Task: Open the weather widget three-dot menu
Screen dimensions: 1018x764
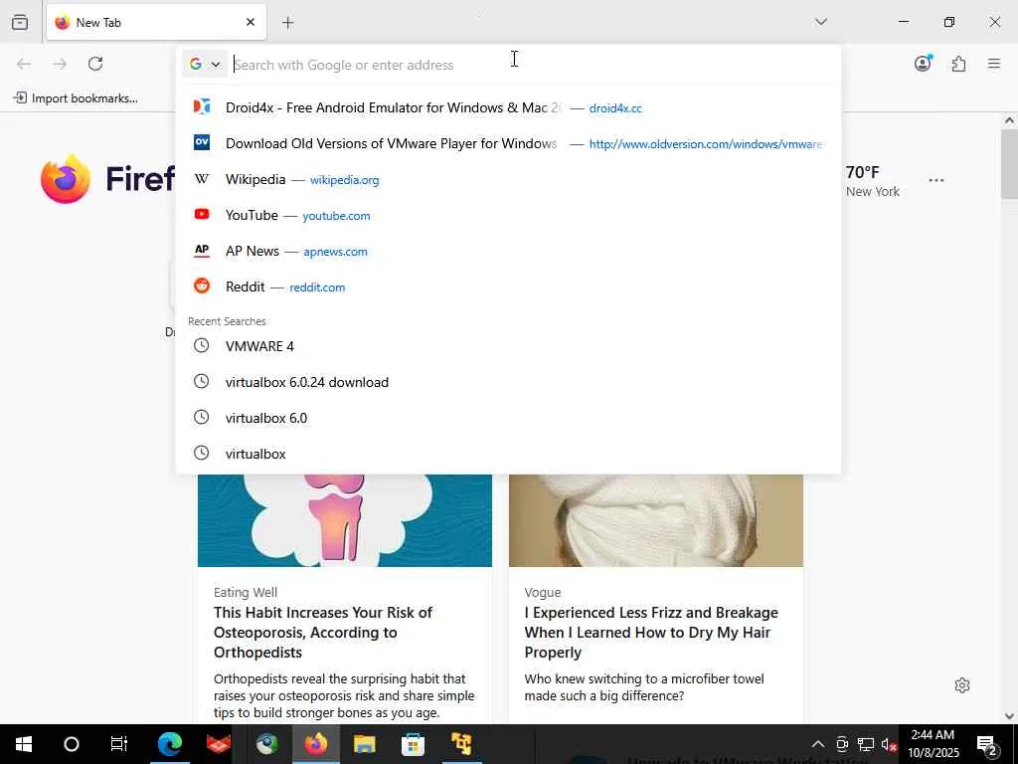Action: coord(936,180)
